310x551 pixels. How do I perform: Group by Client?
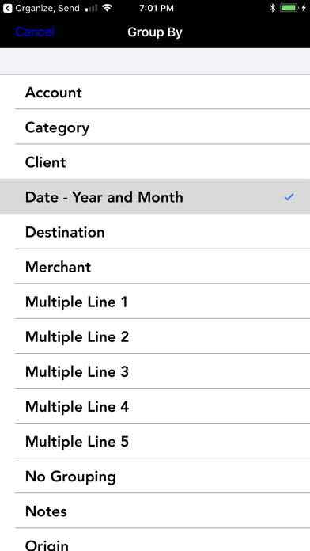pyautogui.click(x=155, y=162)
